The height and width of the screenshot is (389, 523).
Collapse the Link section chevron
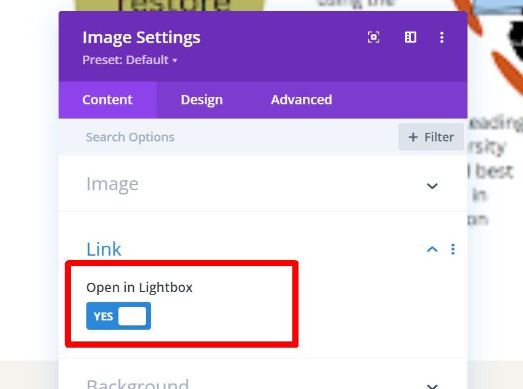432,249
